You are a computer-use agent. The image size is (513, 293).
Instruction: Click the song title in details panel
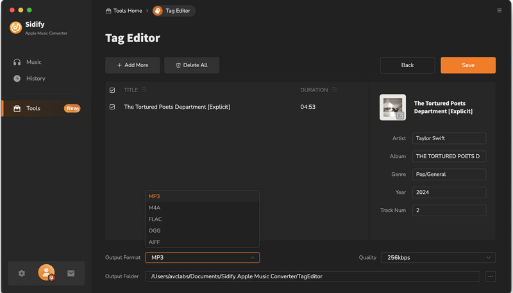pos(443,107)
